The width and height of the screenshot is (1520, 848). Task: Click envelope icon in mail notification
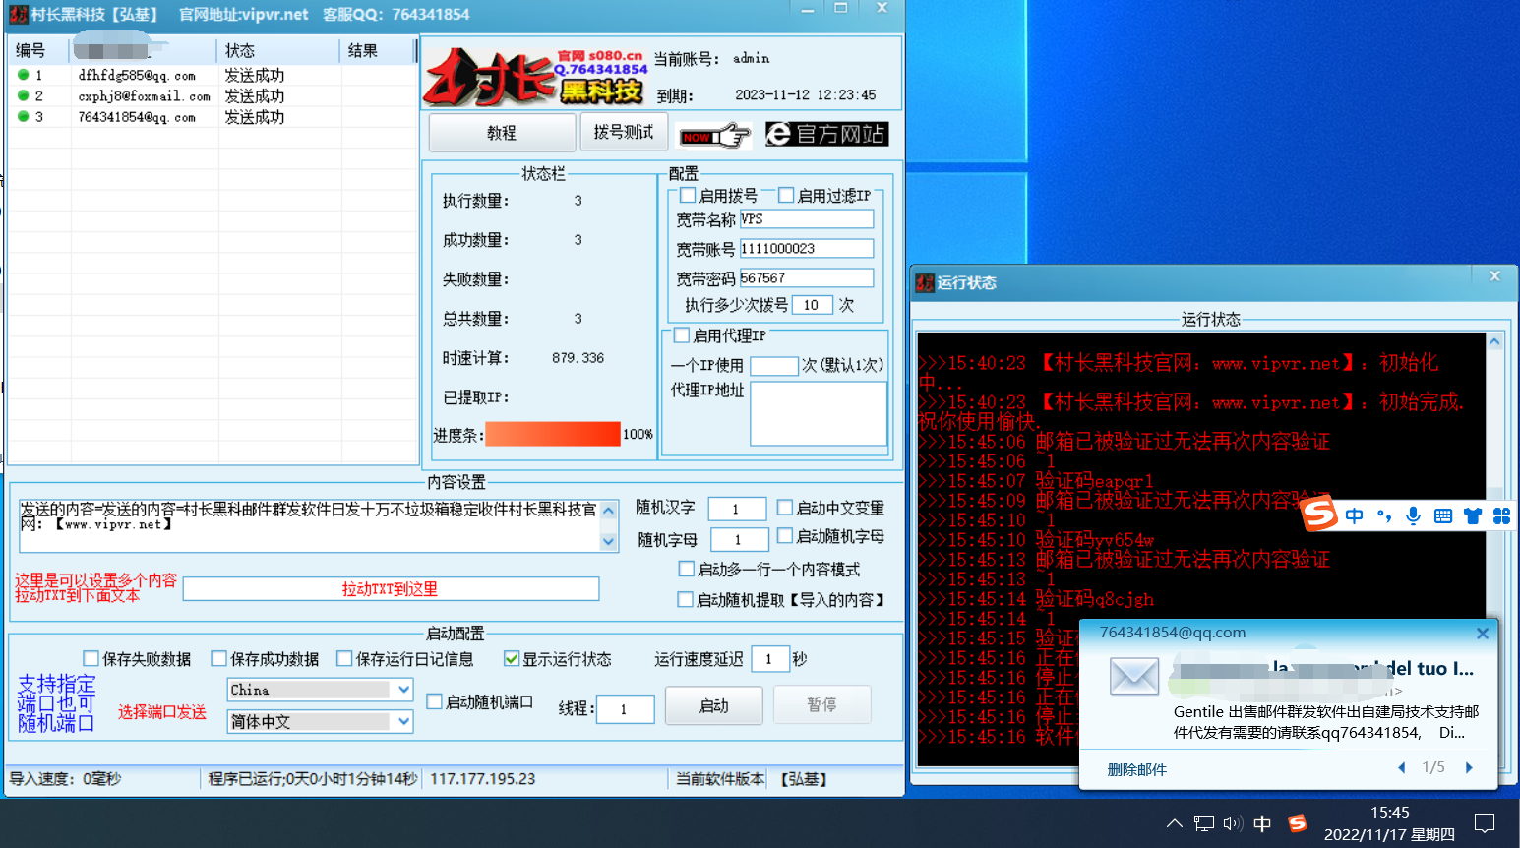click(x=1133, y=677)
